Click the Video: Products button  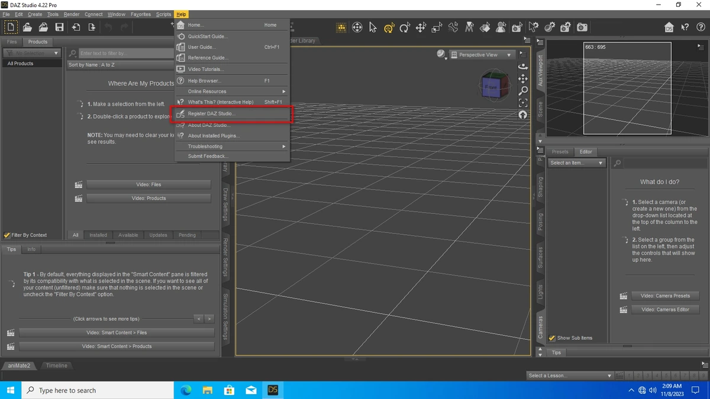149,198
